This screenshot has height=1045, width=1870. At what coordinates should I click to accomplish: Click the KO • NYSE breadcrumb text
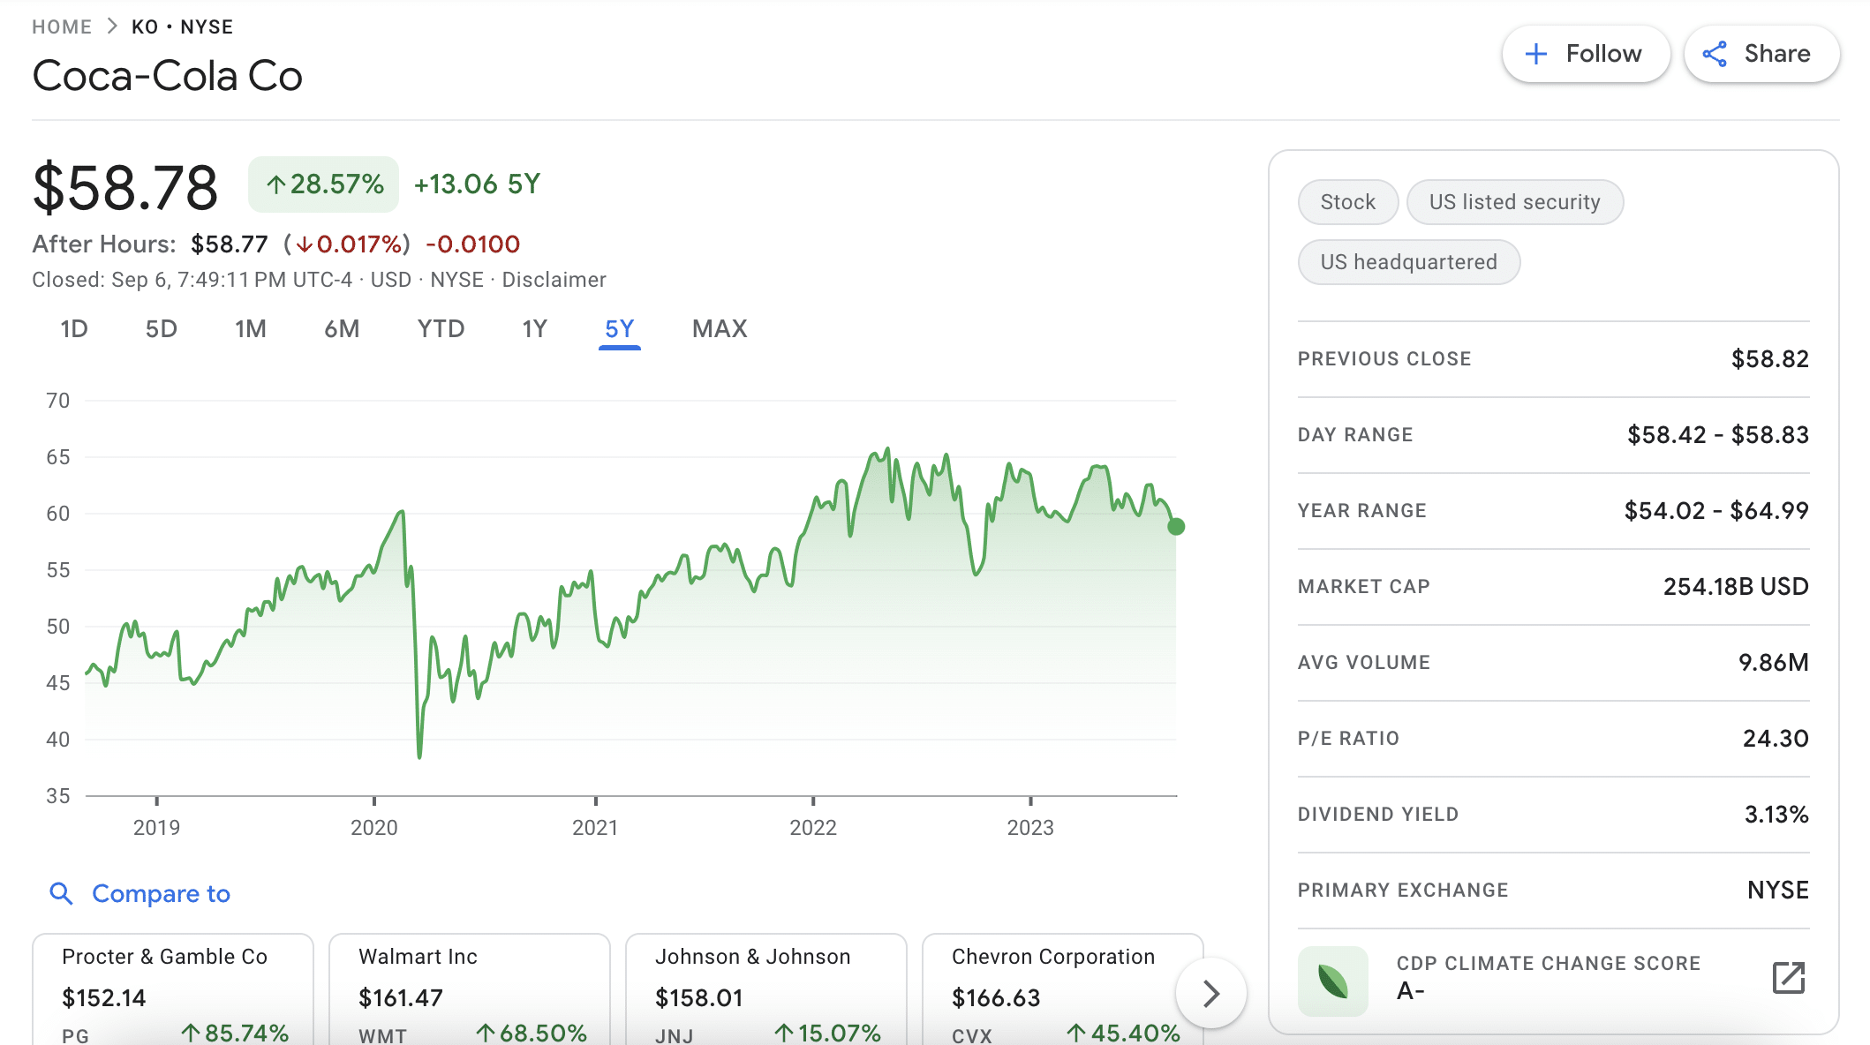tap(183, 26)
